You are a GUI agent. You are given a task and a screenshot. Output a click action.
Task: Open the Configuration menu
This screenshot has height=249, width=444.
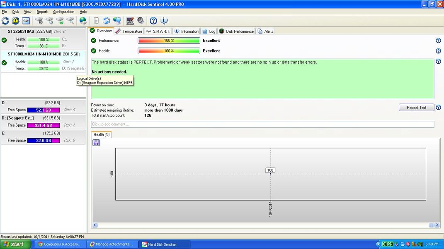click(63, 12)
